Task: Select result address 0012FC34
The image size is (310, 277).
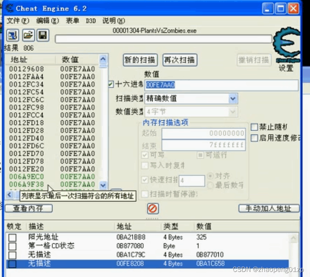Action: (27, 84)
